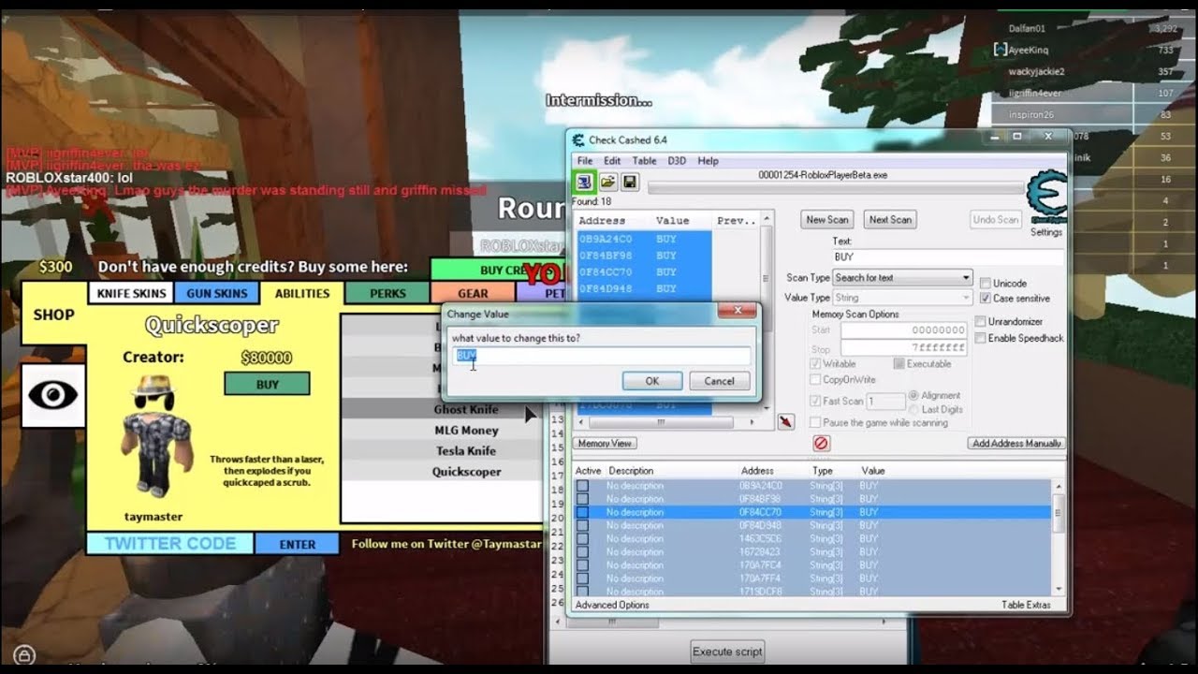Click the Description column header
The image size is (1198, 674).
[631, 471]
